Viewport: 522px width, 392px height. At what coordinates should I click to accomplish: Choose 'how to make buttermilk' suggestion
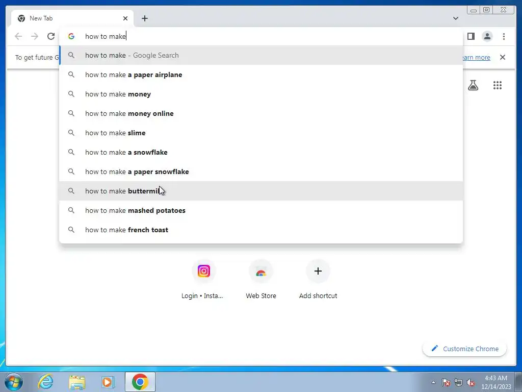click(261, 191)
